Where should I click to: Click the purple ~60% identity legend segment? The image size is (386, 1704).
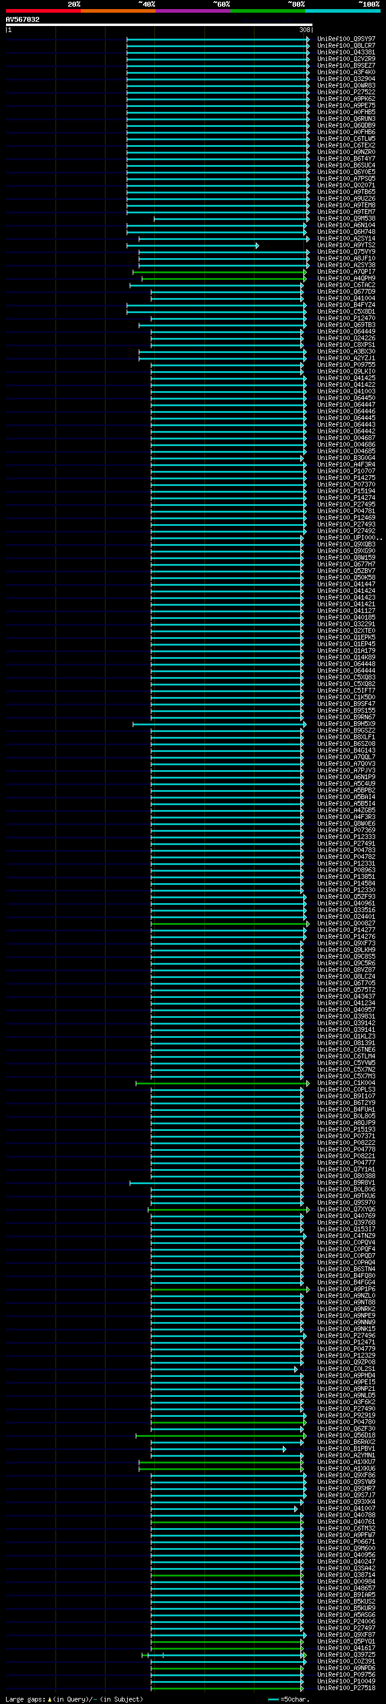click(x=192, y=11)
